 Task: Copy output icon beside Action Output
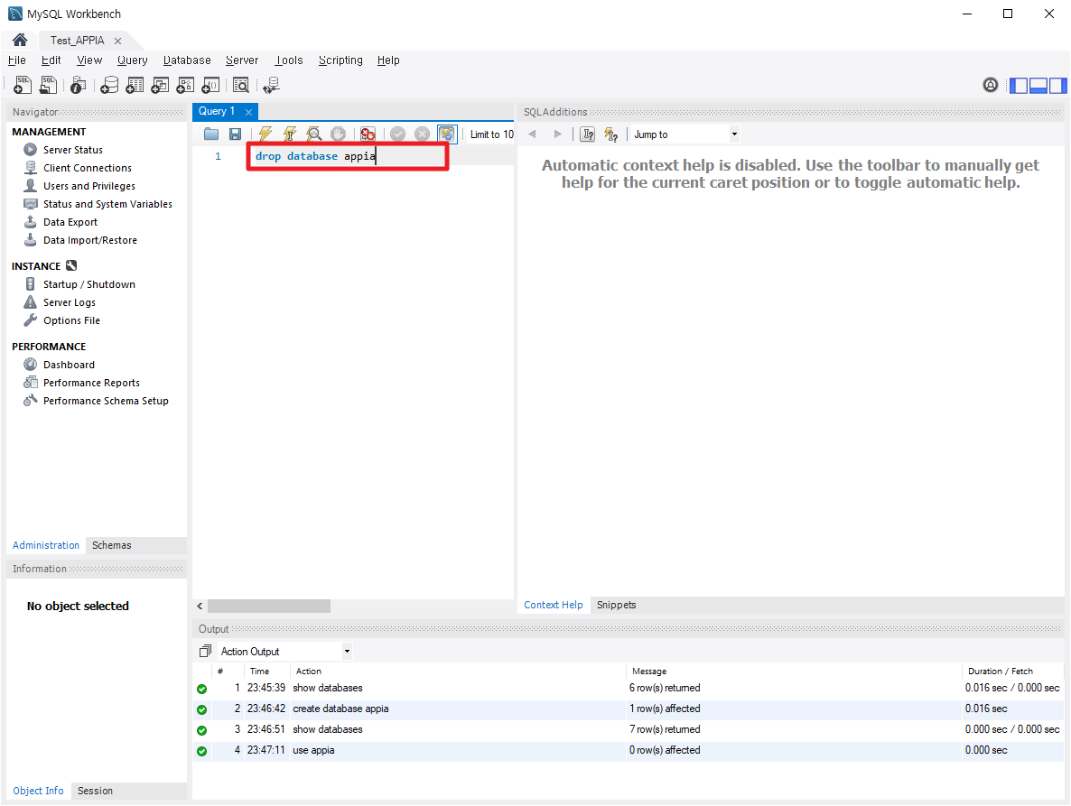[x=205, y=651]
